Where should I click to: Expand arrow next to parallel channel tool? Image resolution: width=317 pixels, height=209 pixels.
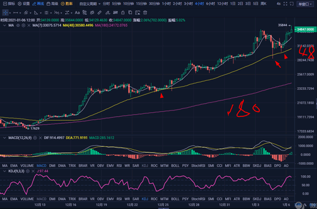click(x=30, y=13)
